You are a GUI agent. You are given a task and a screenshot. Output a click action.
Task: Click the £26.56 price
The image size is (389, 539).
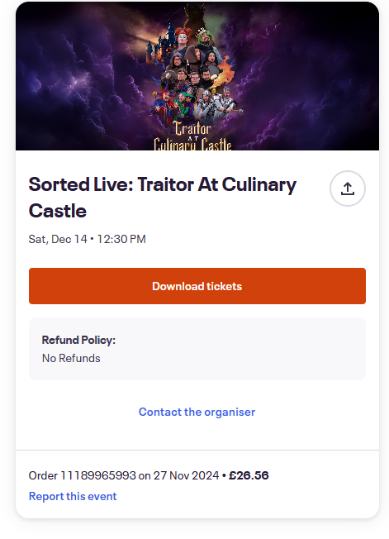pyautogui.click(x=249, y=475)
